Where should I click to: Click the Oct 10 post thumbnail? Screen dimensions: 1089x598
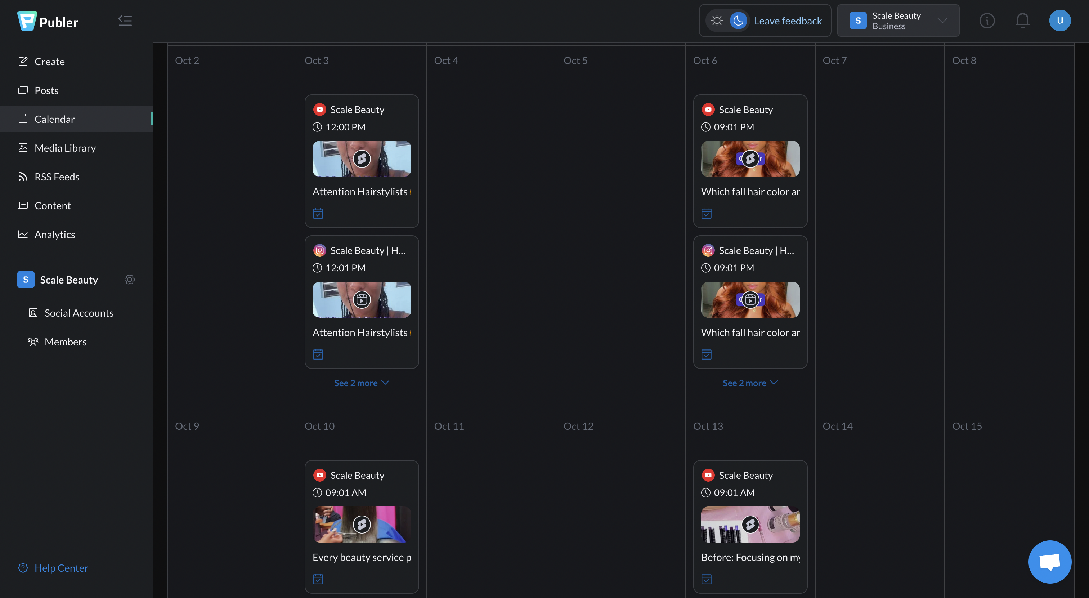[361, 525]
